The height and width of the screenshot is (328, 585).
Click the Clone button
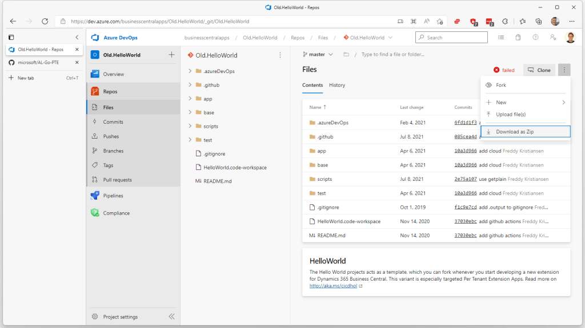click(539, 70)
